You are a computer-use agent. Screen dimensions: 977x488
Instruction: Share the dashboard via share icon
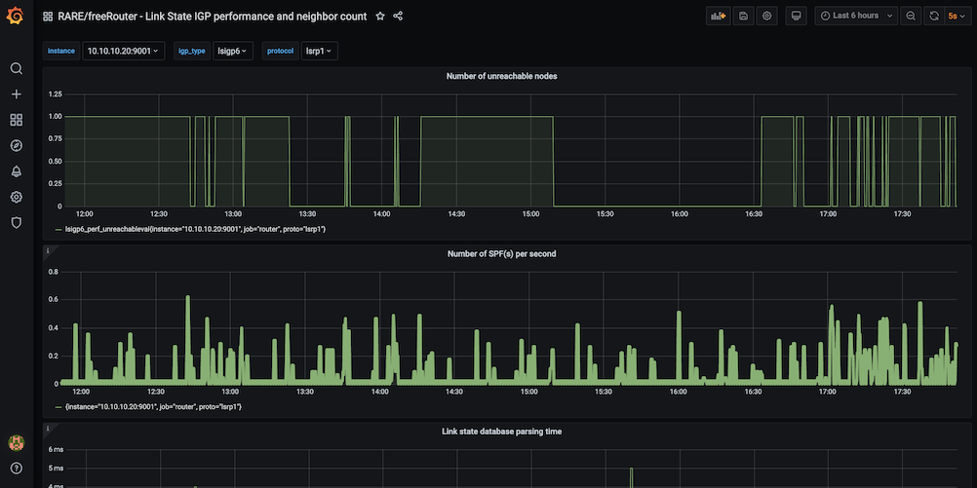pos(398,16)
